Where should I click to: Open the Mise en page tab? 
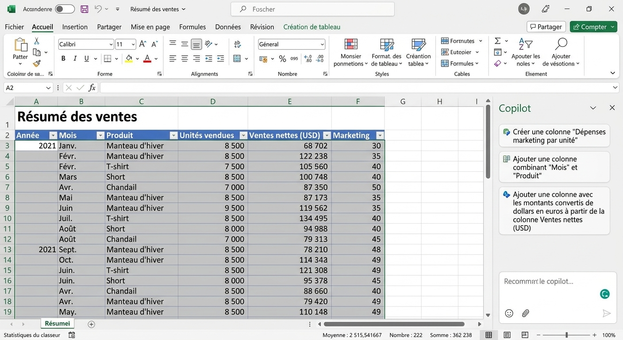pos(150,27)
